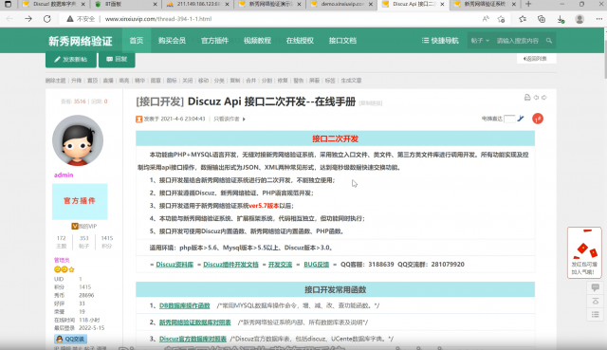607x350 pixels.
Task: Click the tab actions icon at far left of tab strip
Action: point(8,4)
